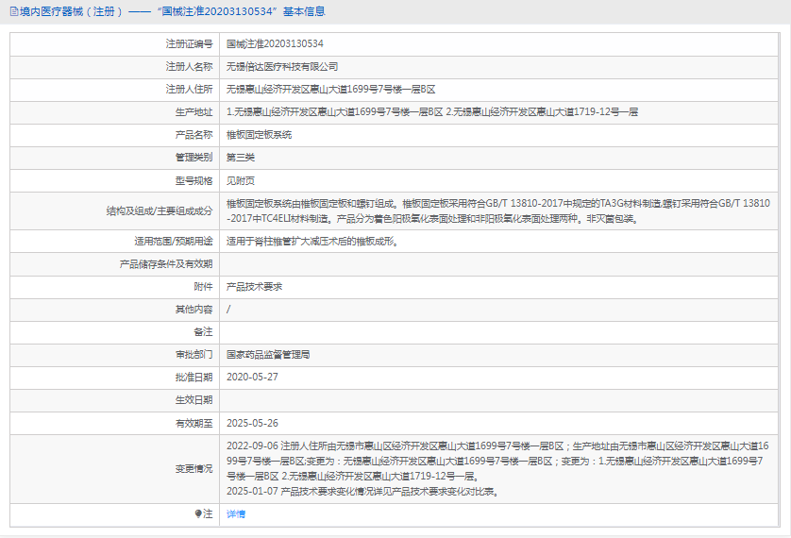Click the 注册证编号 label cell
791x538 pixels.
coord(114,43)
